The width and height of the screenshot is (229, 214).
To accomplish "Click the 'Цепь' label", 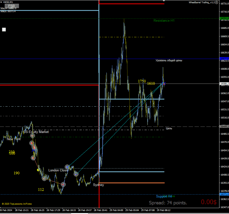I will (169, 128).
